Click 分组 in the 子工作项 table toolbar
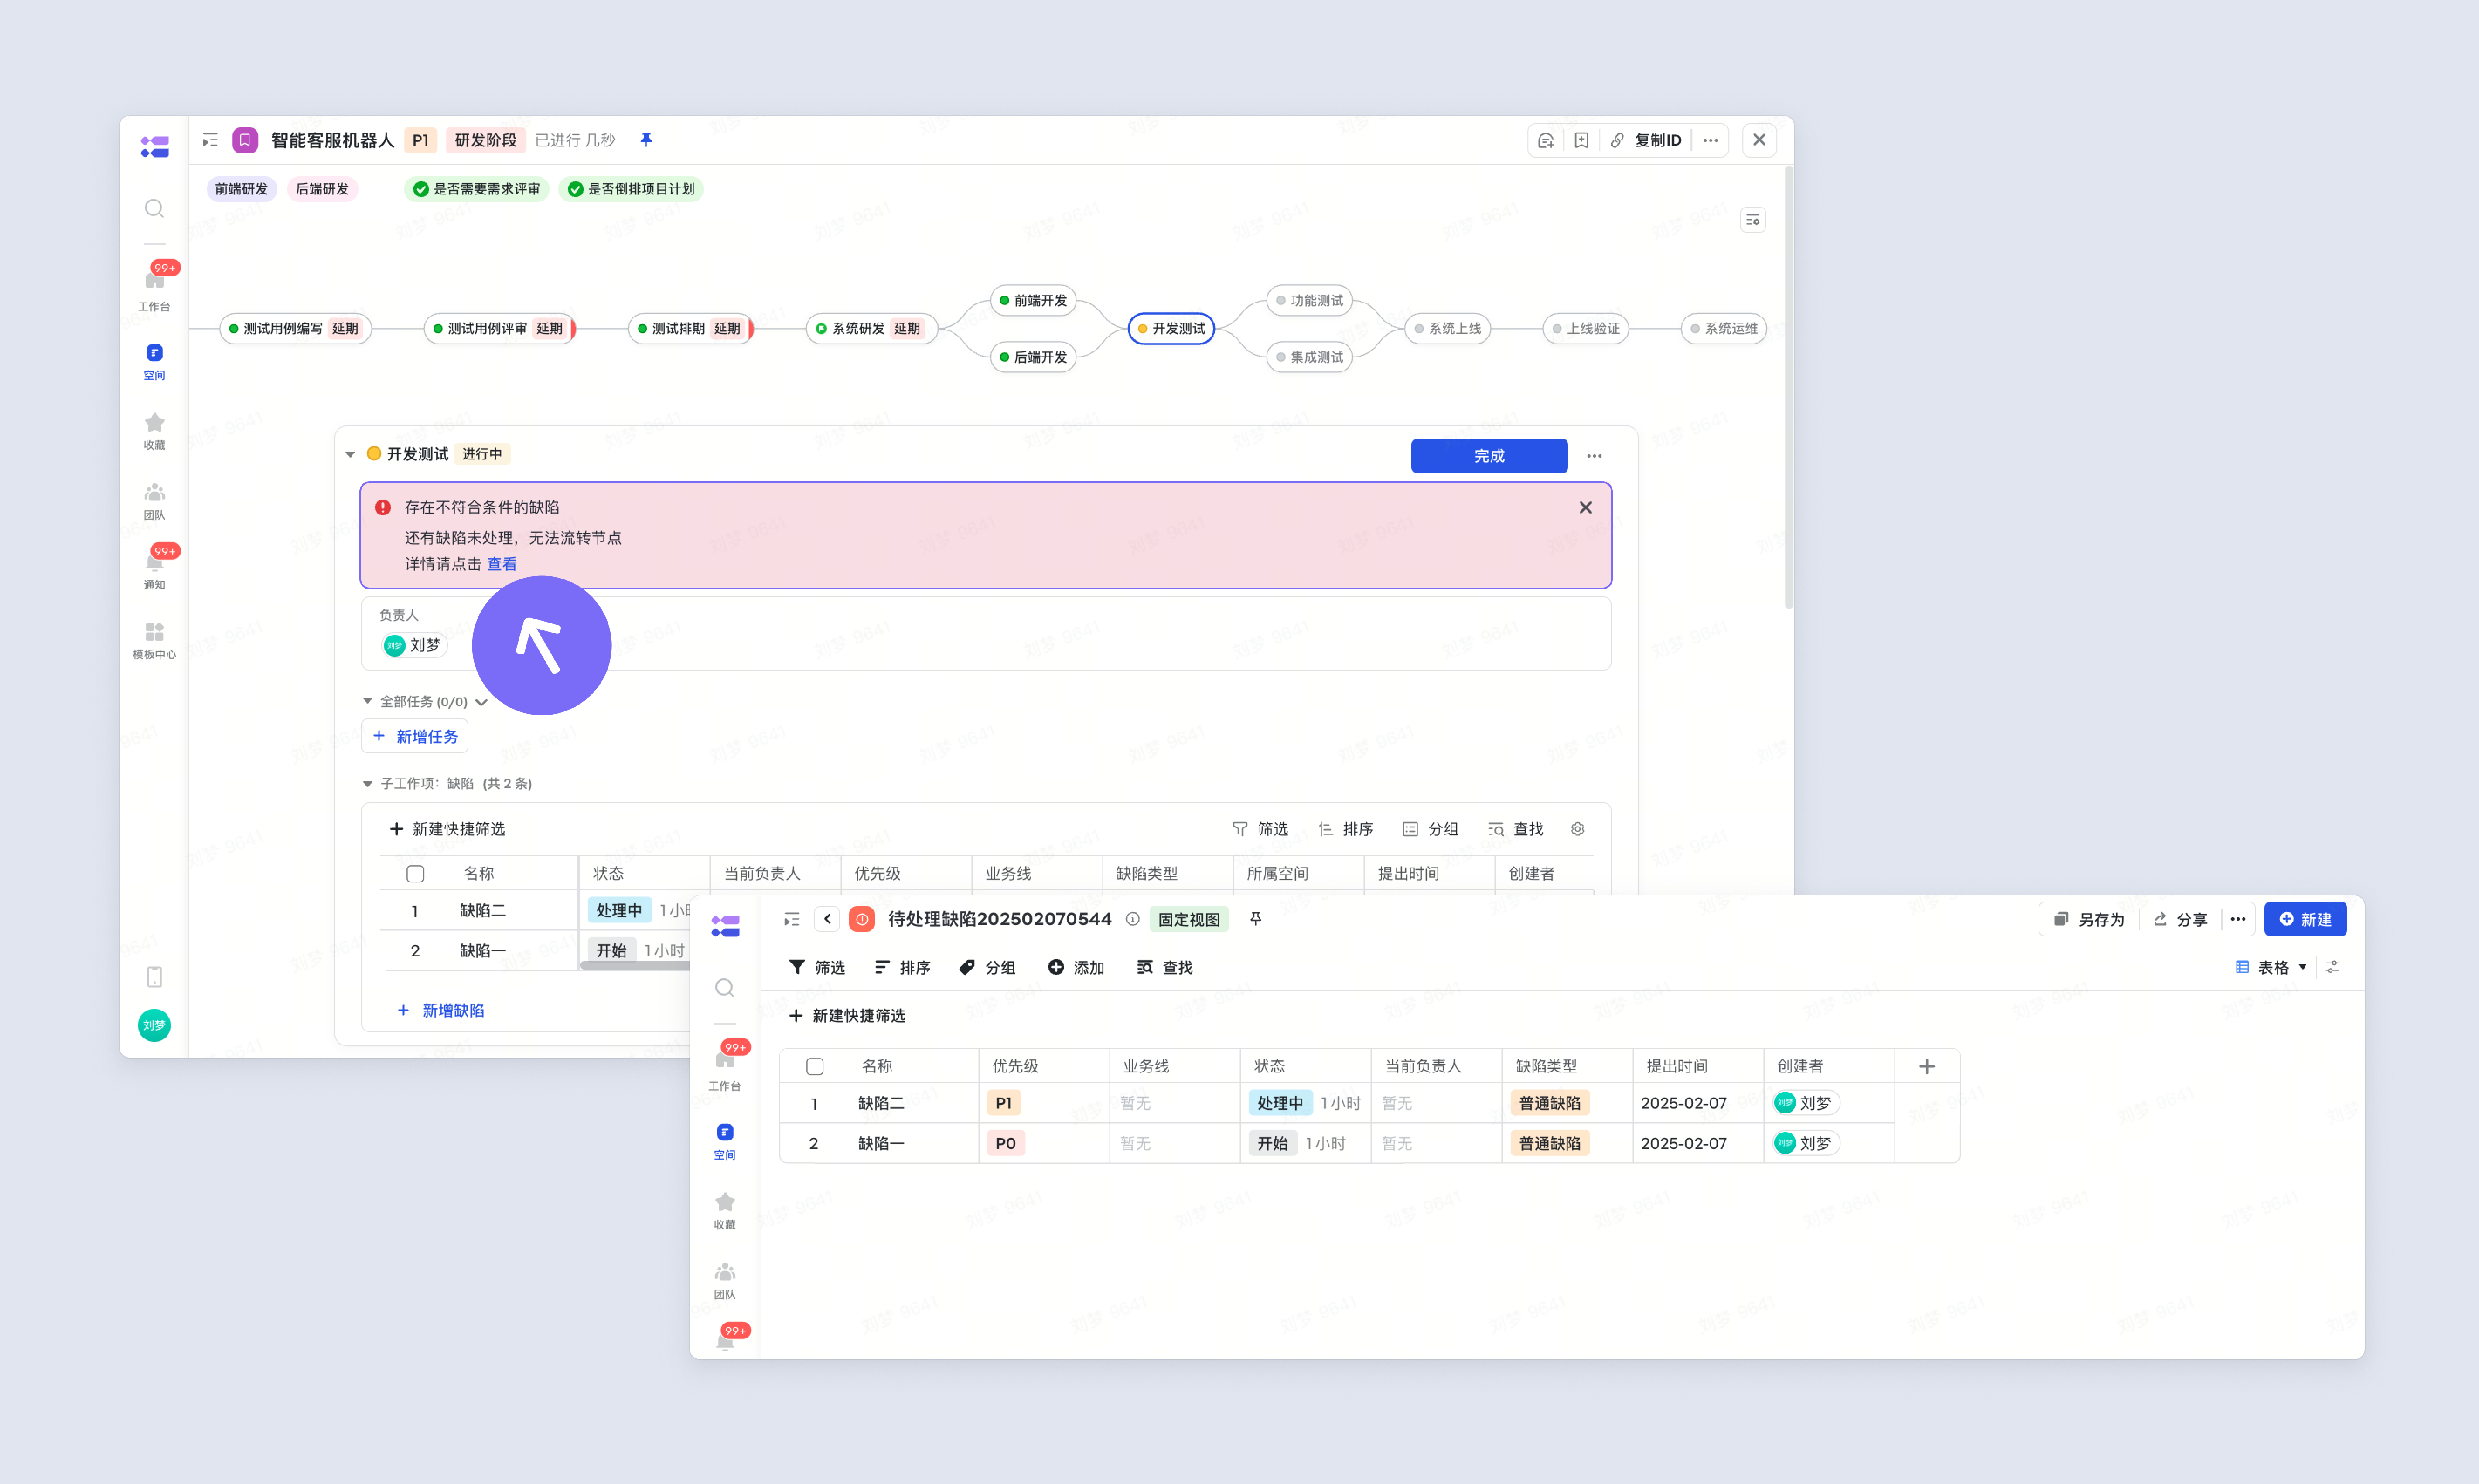 pyautogui.click(x=1431, y=829)
